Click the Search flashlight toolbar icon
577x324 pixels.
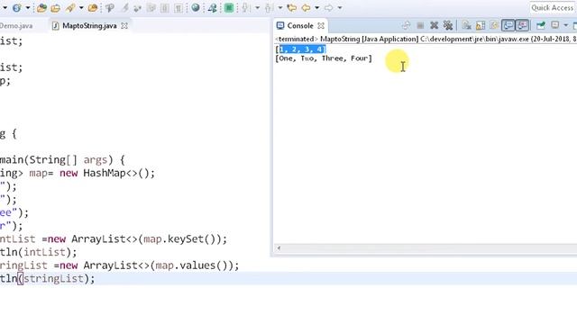click(x=70, y=8)
